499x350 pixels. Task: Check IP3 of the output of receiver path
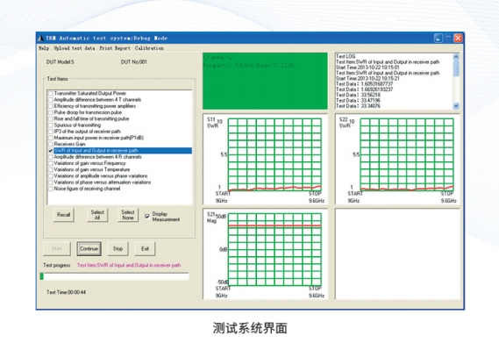pyautogui.click(x=50, y=132)
